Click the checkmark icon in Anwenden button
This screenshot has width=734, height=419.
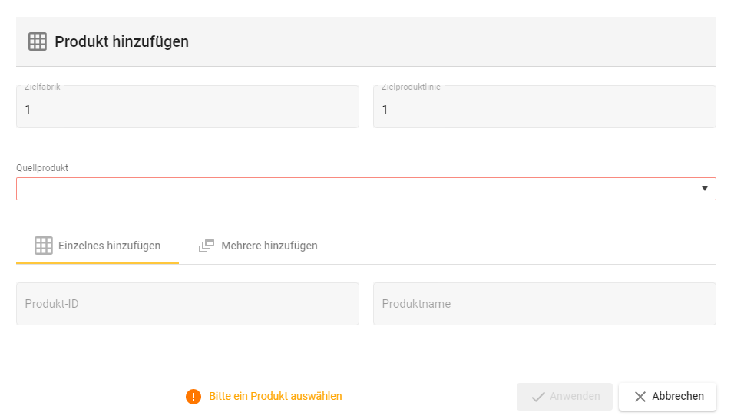(538, 397)
